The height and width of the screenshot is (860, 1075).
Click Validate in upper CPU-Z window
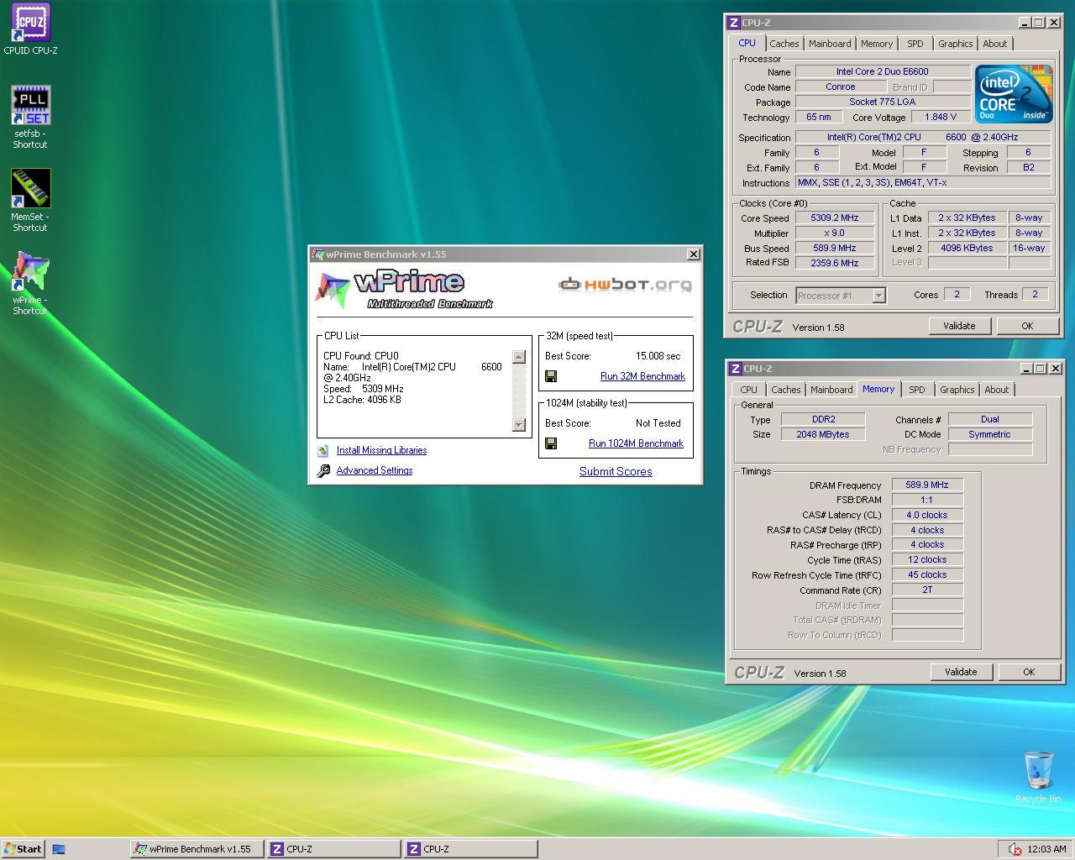point(959,326)
